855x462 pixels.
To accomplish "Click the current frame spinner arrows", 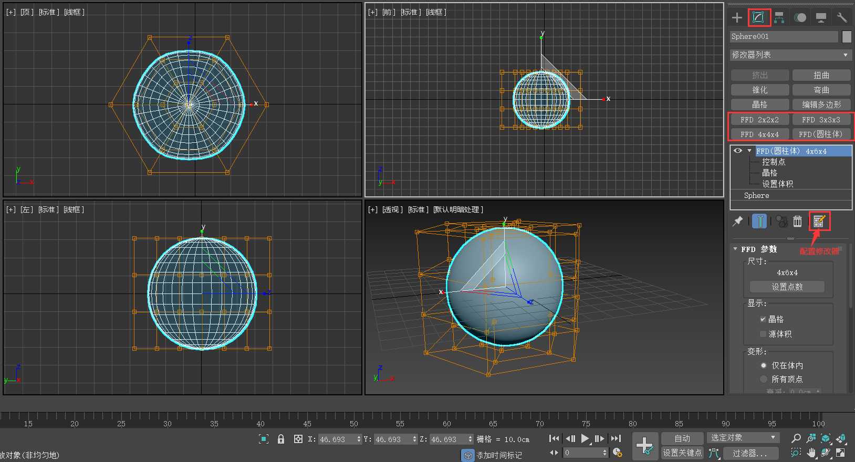I will click(604, 453).
